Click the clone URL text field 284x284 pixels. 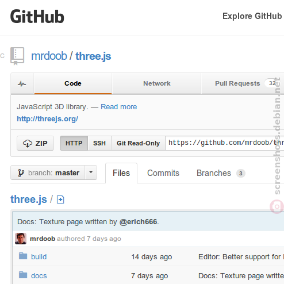[225, 143]
